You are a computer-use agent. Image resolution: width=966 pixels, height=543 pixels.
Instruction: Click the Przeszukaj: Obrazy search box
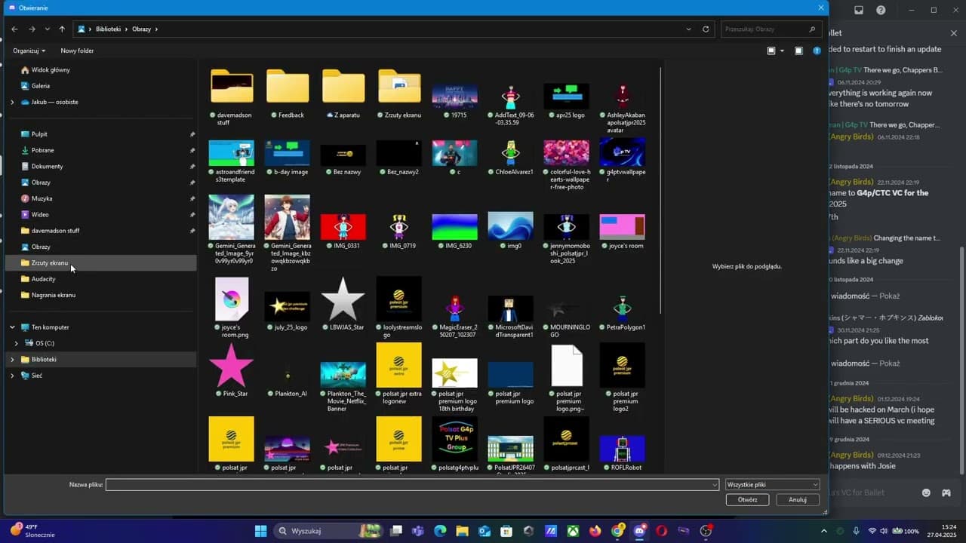[771, 29]
